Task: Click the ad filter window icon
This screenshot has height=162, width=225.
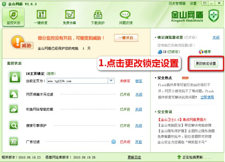Action: click(14, 142)
